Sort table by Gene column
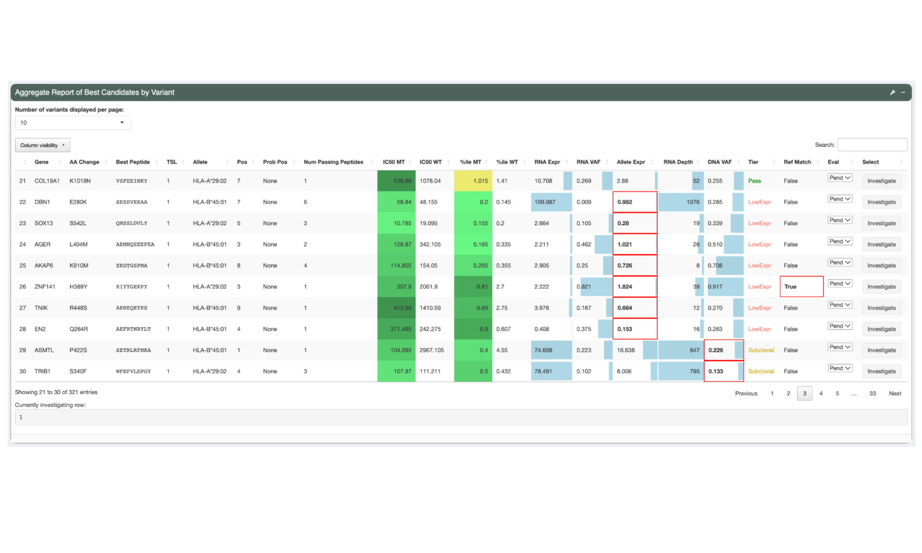Image resolution: width=922 pixels, height=553 pixels. coord(41,162)
